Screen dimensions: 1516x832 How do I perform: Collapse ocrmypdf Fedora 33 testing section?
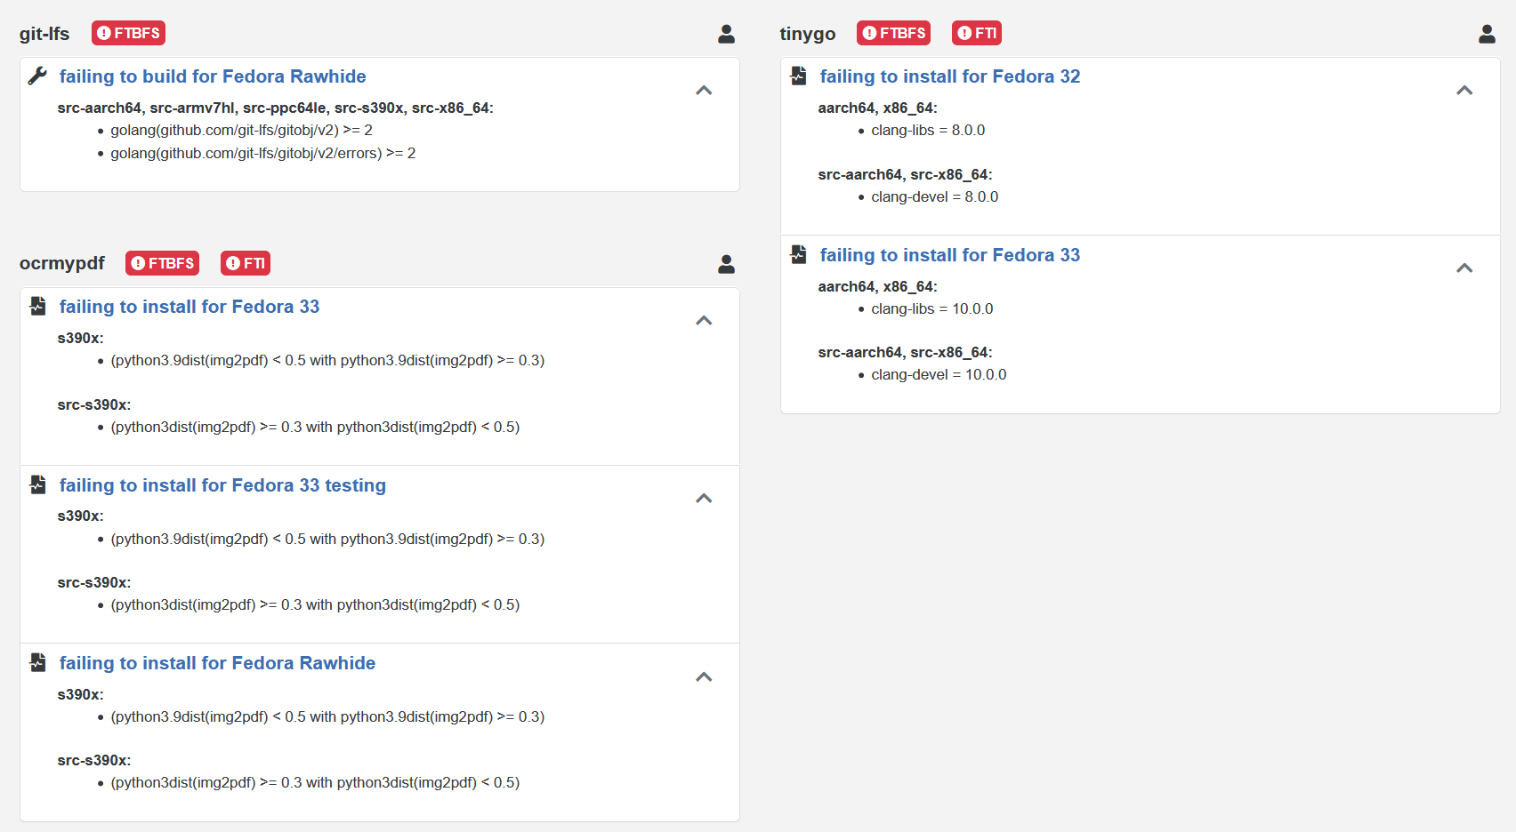coord(704,498)
